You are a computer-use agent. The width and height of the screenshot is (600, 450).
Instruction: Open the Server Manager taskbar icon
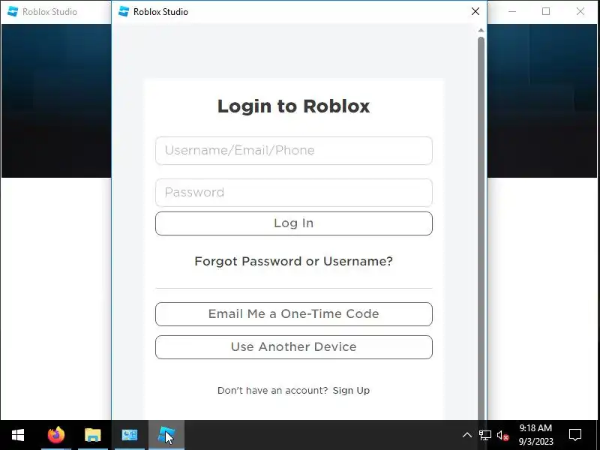[129, 435]
